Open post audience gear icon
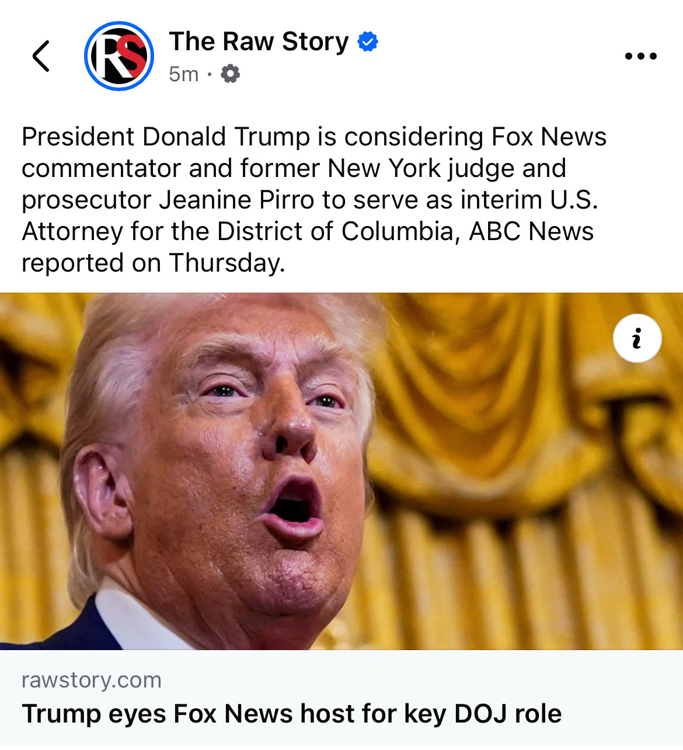Viewport: 683px width, 750px height. [230, 74]
